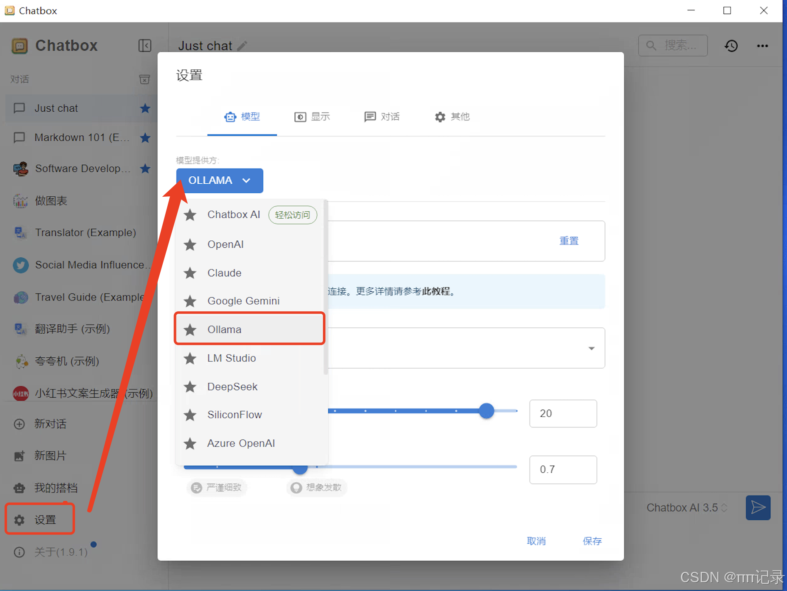
Task: Click the 设置 gear icon in sidebar
Action: coord(20,520)
